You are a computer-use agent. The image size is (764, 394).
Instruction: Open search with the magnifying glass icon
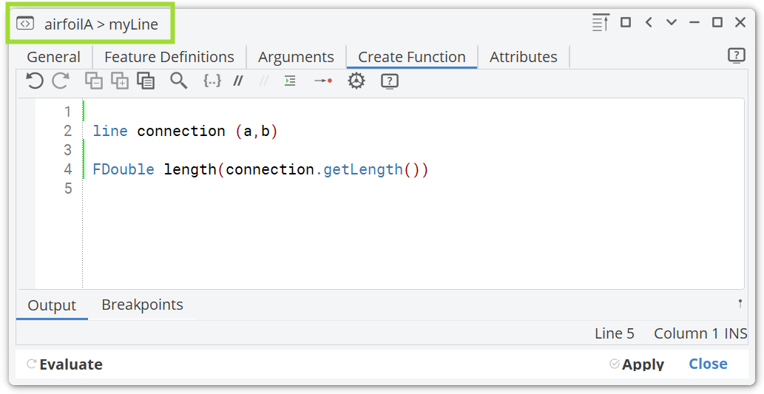(178, 81)
